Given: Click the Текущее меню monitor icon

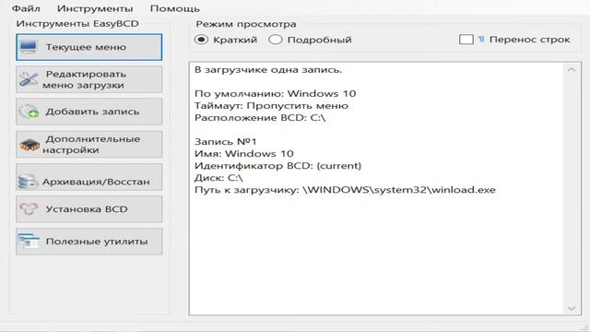Looking at the screenshot, I should pos(29,47).
